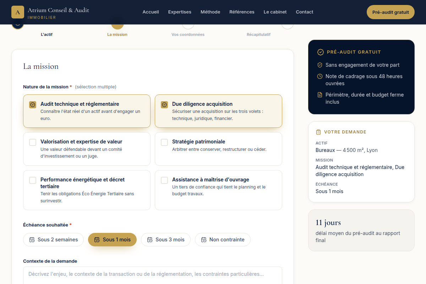Click 'La mission' card heading

pyautogui.click(x=41, y=66)
